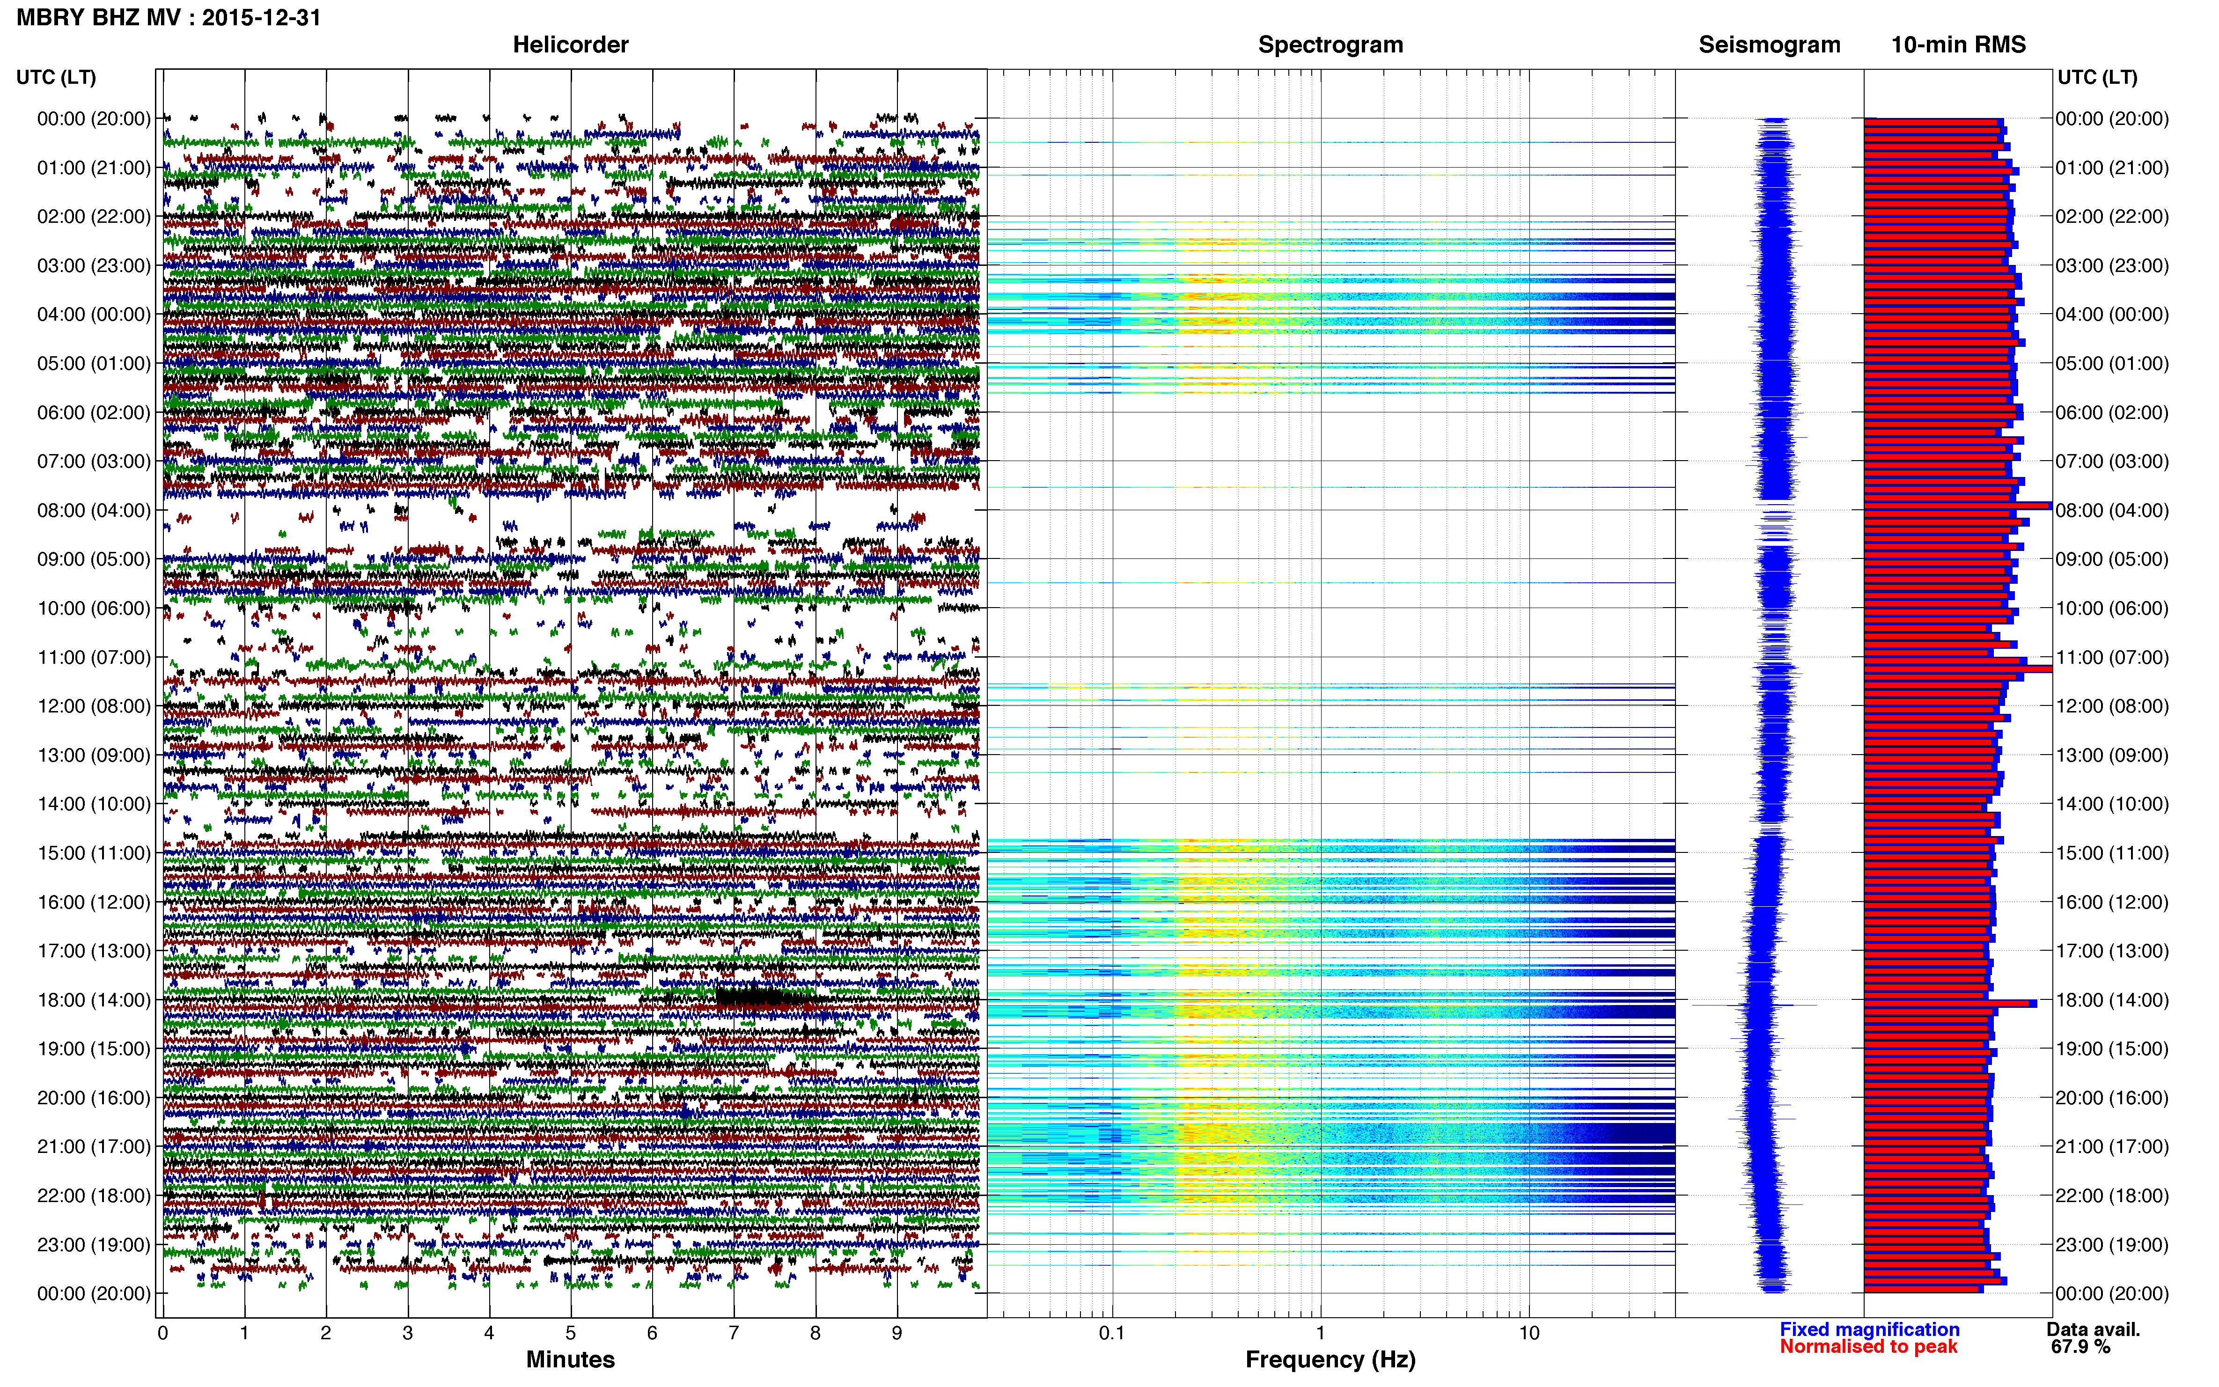Click the left '02:00 (22:00)' time label
The height and width of the screenshot is (1387, 2219).
(94, 216)
